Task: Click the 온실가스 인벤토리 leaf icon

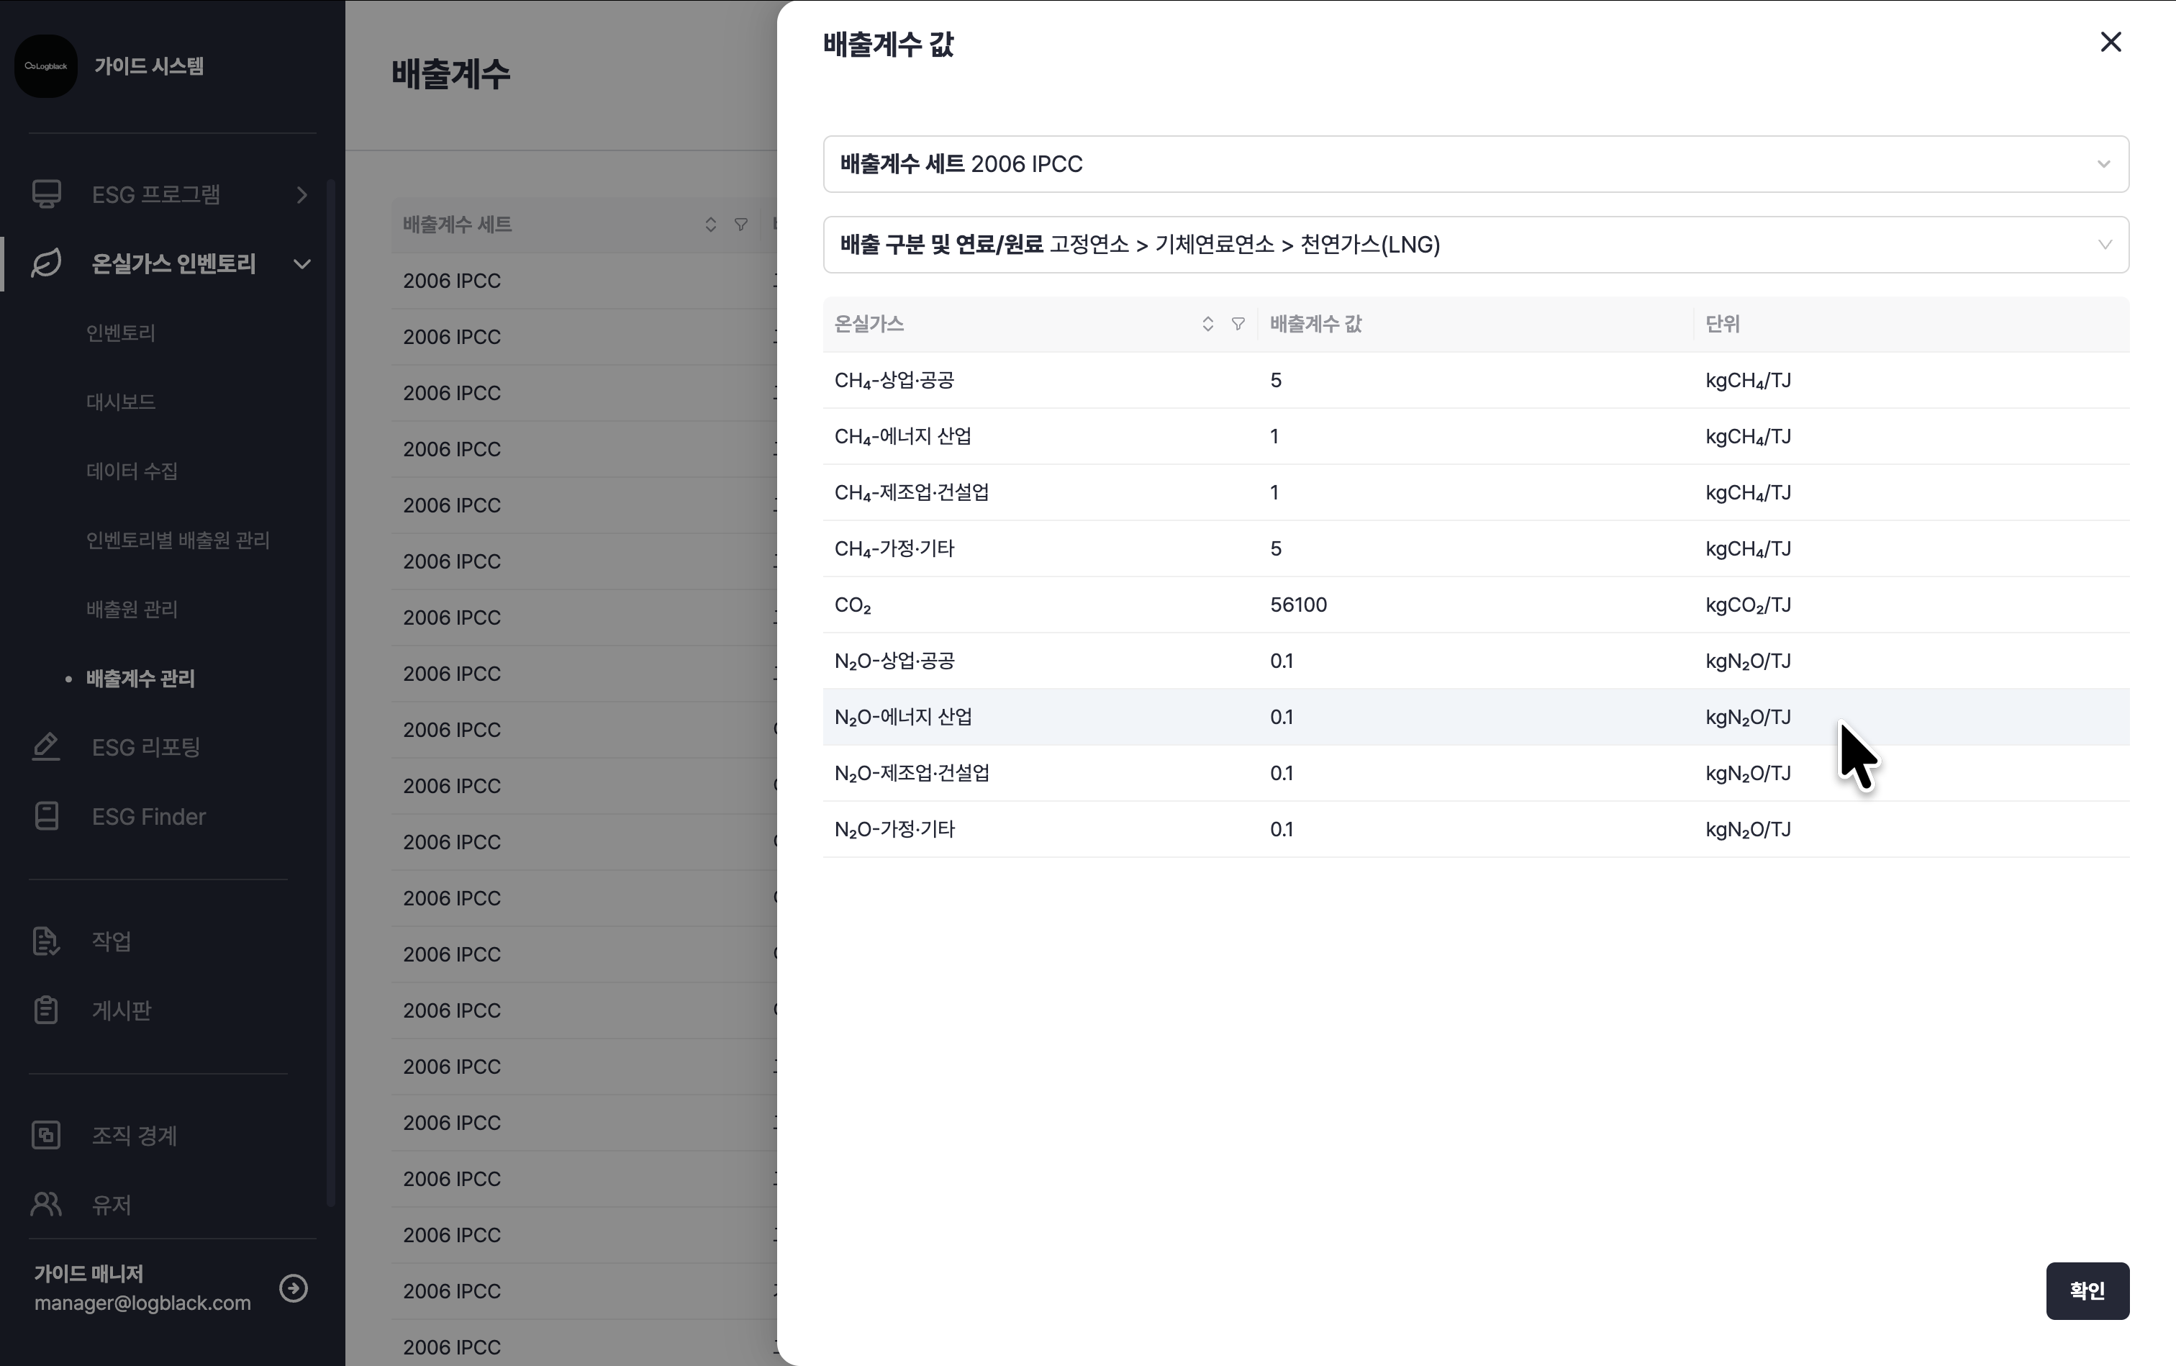Action: [46, 264]
